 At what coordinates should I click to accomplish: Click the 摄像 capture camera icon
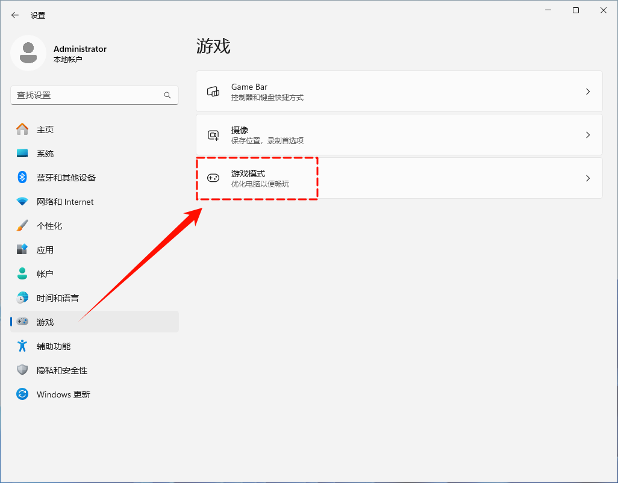click(x=213, y=134)
